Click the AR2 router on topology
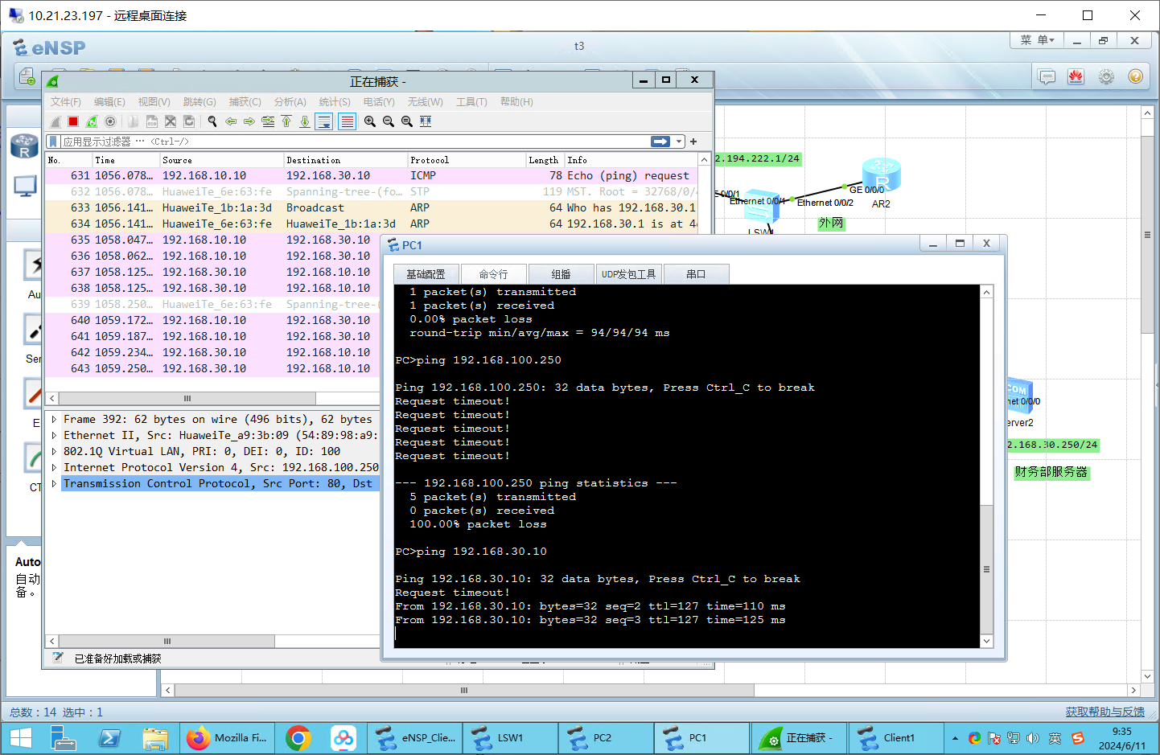 pos(881,176)
